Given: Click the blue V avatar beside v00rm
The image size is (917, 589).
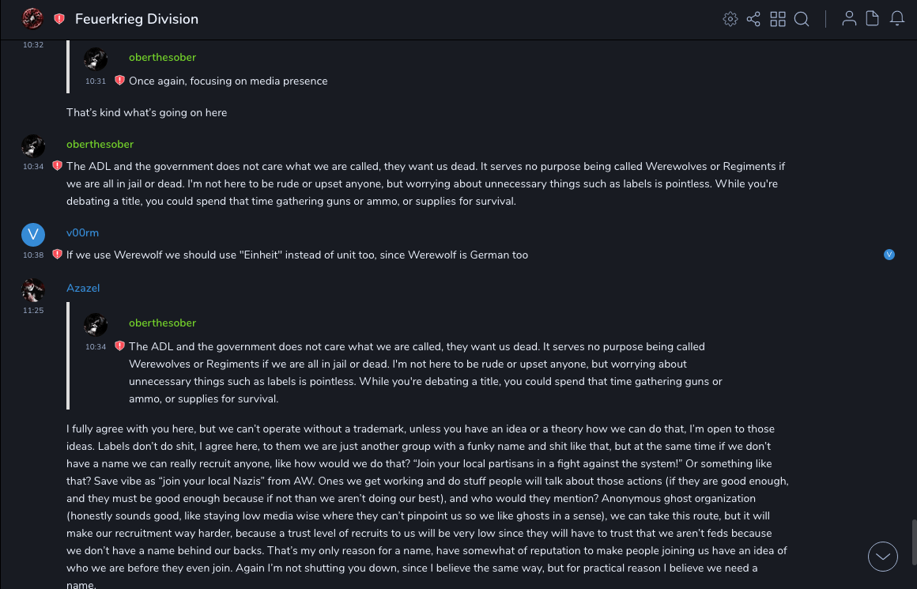Looking at the screenshot, I should 33,234.
